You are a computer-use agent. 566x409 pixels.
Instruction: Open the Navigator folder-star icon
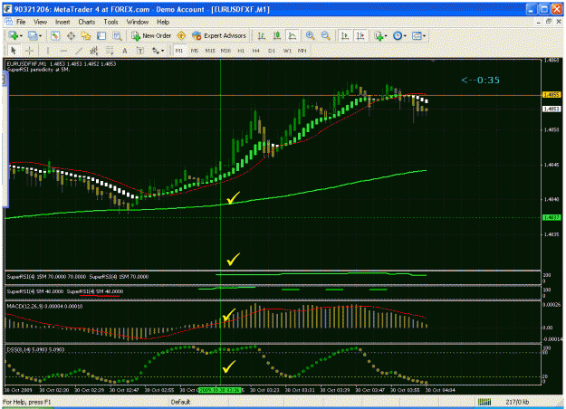coord(86,35)
